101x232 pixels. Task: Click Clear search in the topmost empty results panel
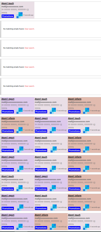click(x=29, y=29)
